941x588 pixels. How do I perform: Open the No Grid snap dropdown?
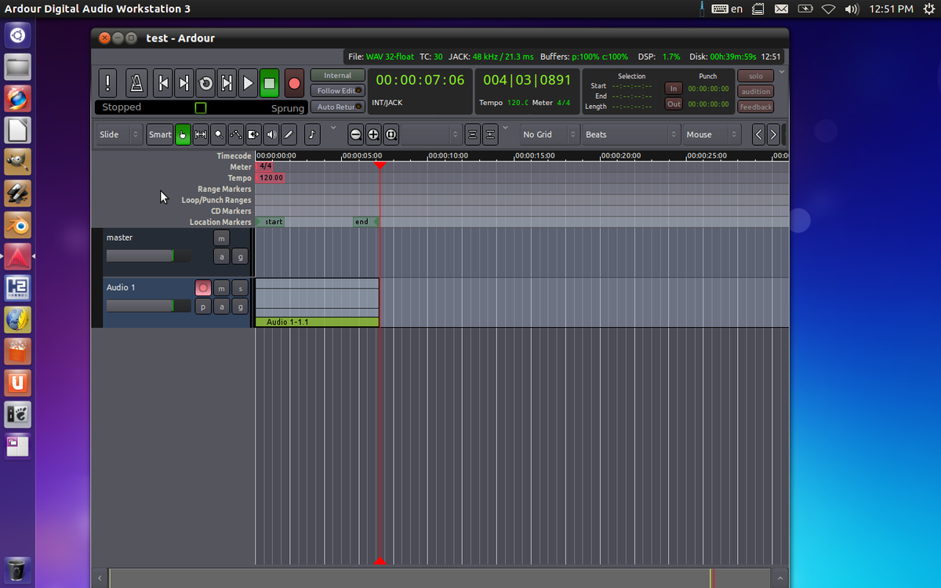click(x=548, y=135)
